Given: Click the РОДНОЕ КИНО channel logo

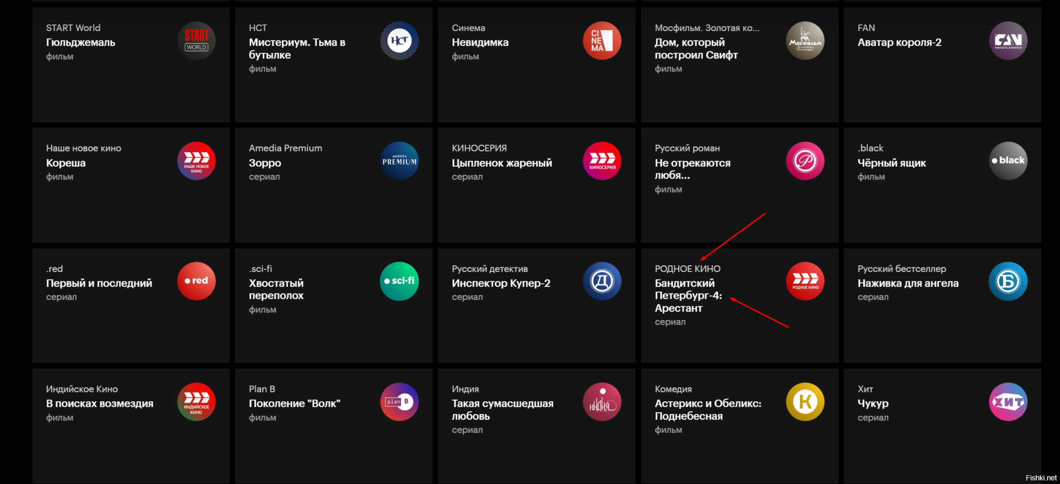Looking at the screenshot, I should (805, 281).
